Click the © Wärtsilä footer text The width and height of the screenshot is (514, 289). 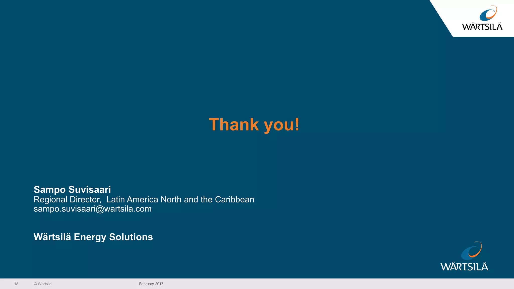(x=43, y=284)
